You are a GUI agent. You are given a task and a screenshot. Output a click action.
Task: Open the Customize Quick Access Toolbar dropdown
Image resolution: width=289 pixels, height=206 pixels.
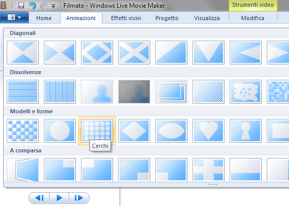(54, 6)
